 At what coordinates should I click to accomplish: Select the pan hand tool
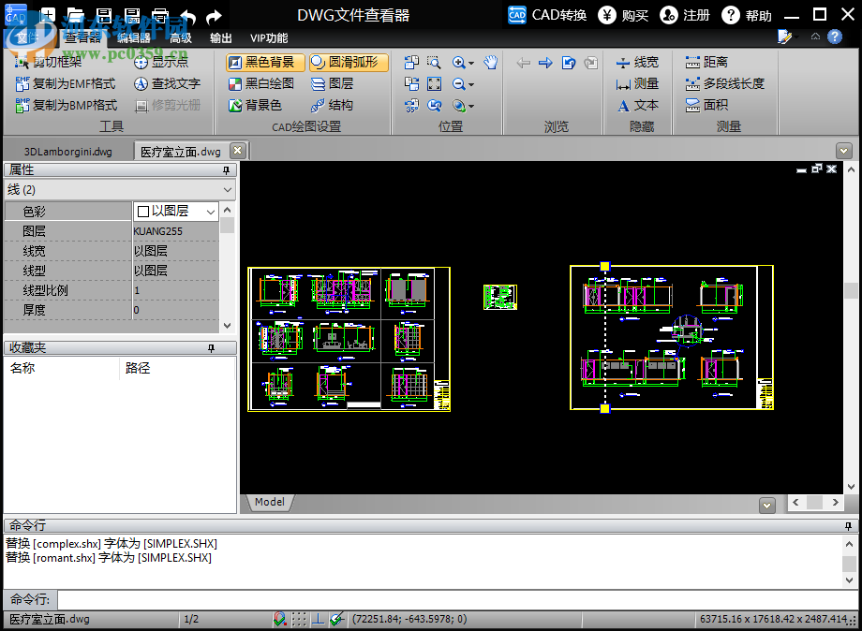[x=491, y=63]
